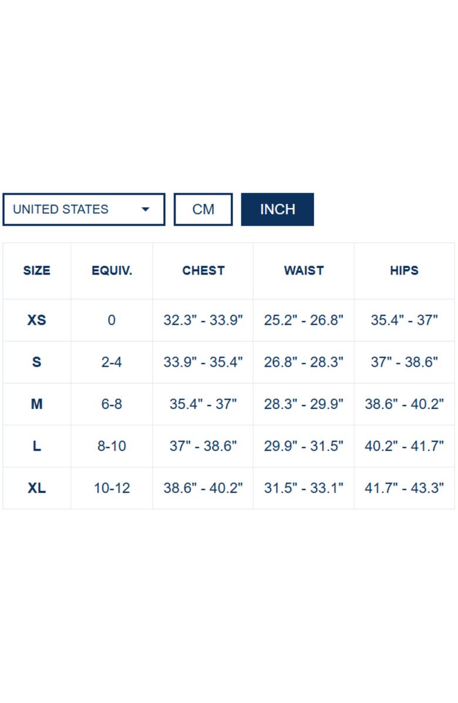The width and height of the screenshot is (458, 703).
Task: Click the HIPS column header
Action: (x=404, y=270)
